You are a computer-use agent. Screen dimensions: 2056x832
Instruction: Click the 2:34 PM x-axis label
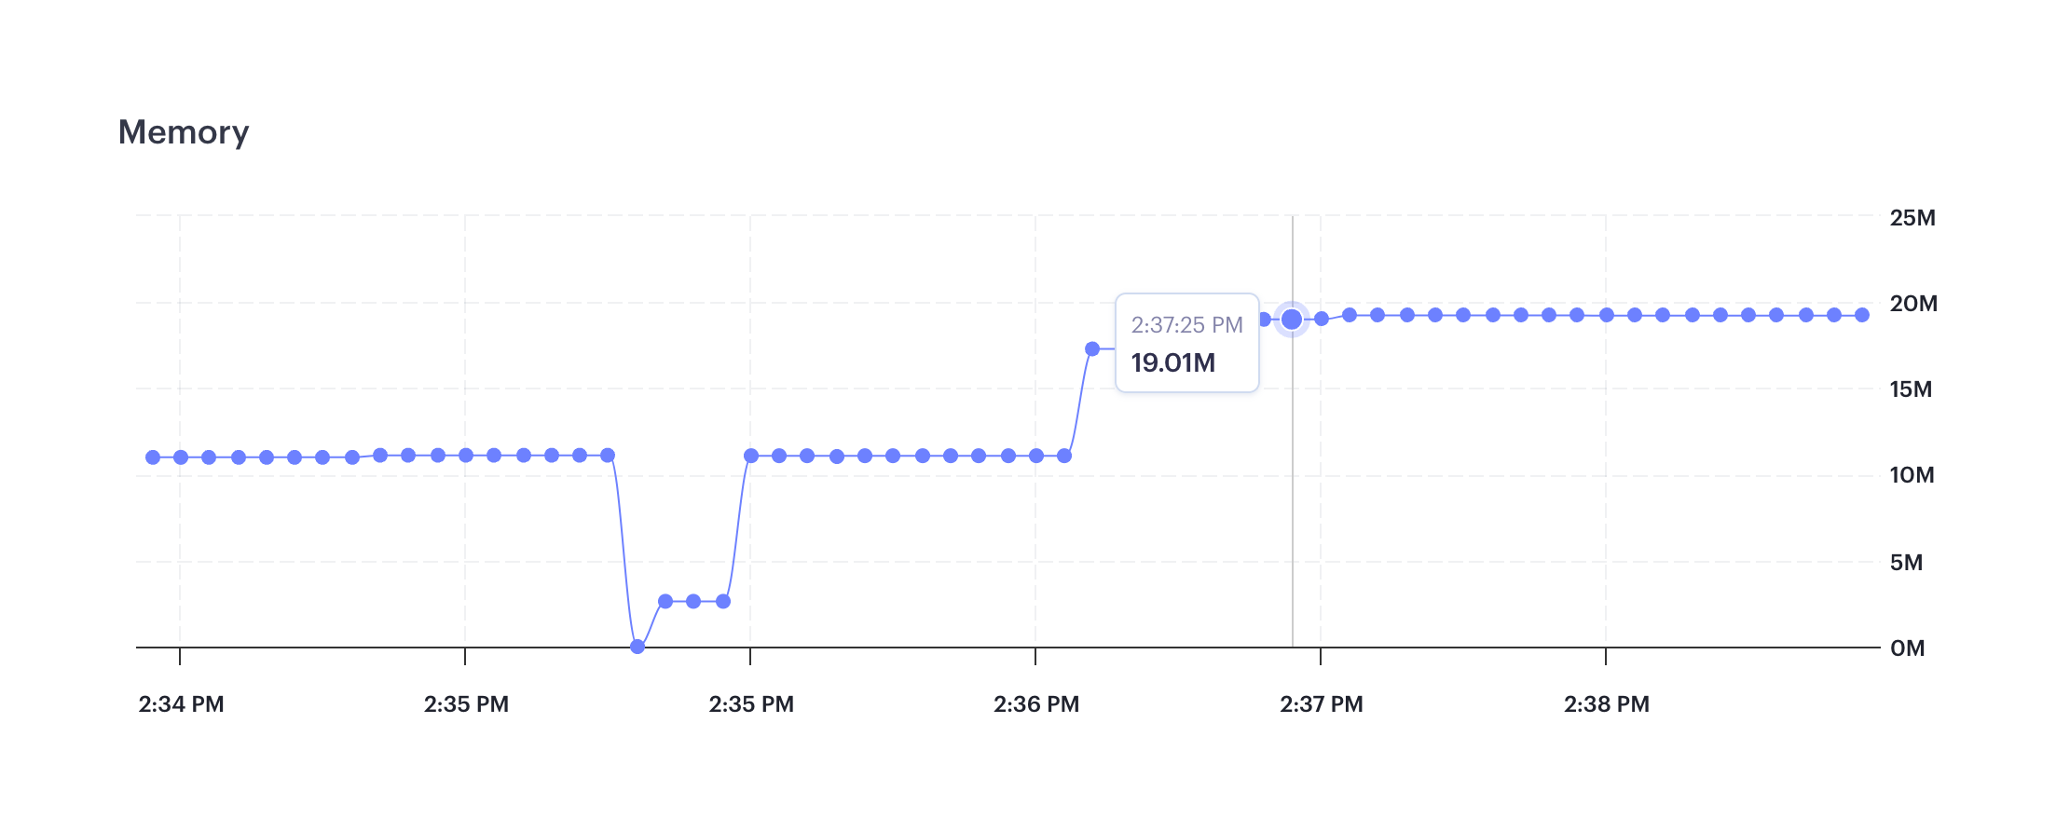pos(181,704)
